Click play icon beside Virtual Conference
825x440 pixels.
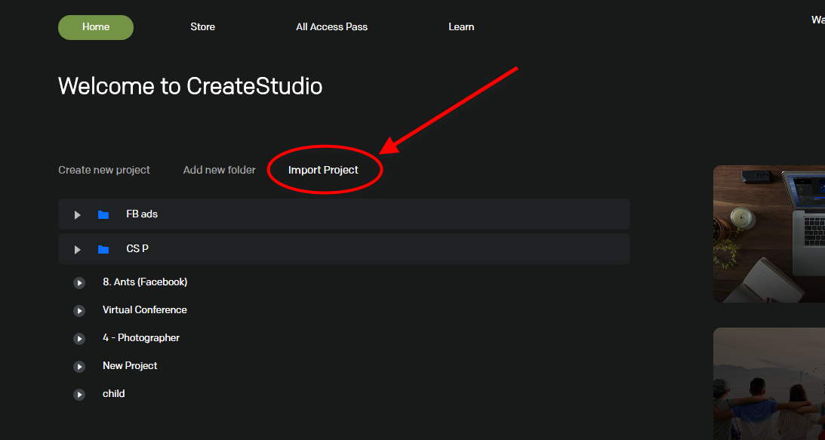79,311
